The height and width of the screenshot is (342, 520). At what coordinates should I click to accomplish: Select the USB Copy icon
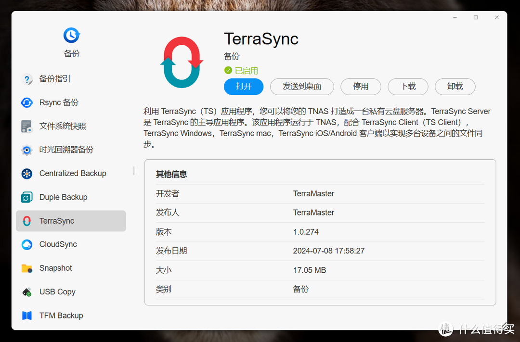click(x=27, y=291)
